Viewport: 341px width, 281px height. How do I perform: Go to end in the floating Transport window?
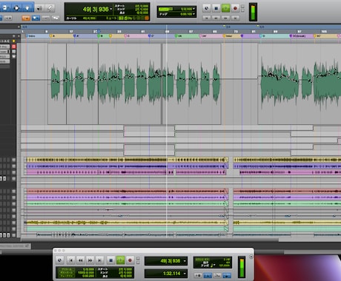tap(99, 260)
